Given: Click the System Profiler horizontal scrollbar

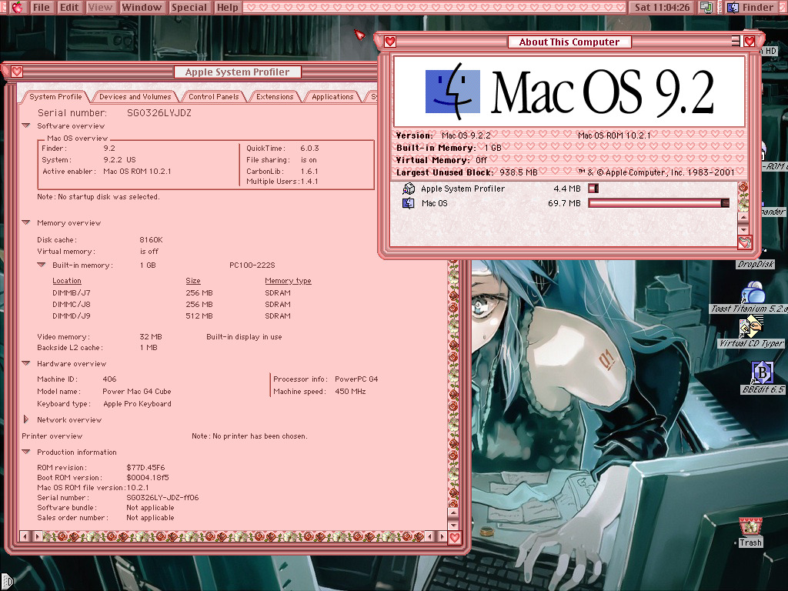Looking at the screenshot, I should pyautogui.click(x=231, y=536).
